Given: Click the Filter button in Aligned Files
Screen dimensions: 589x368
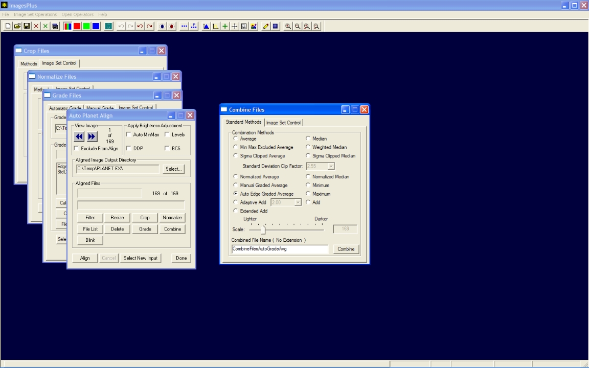Looking at the screenshot, I should coord(90,217).
